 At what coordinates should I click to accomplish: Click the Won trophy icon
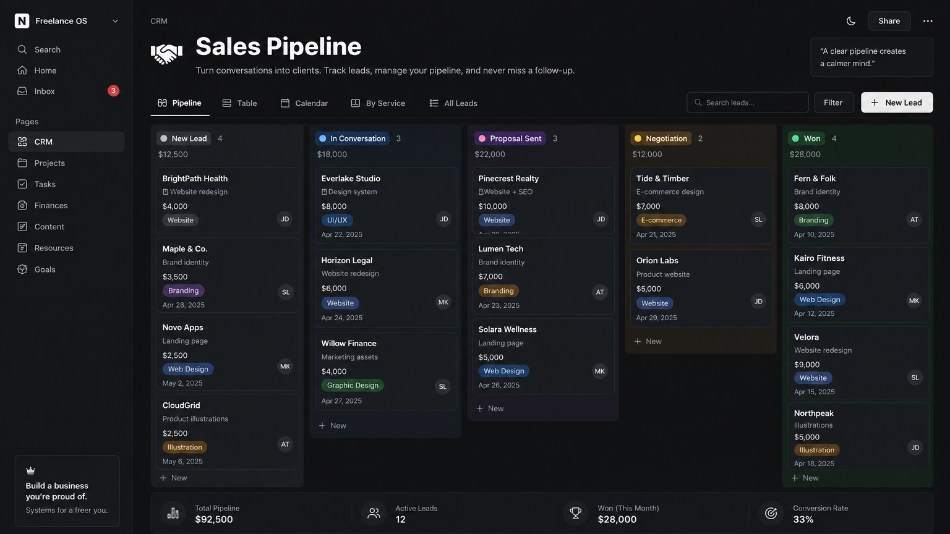(575, 513)
